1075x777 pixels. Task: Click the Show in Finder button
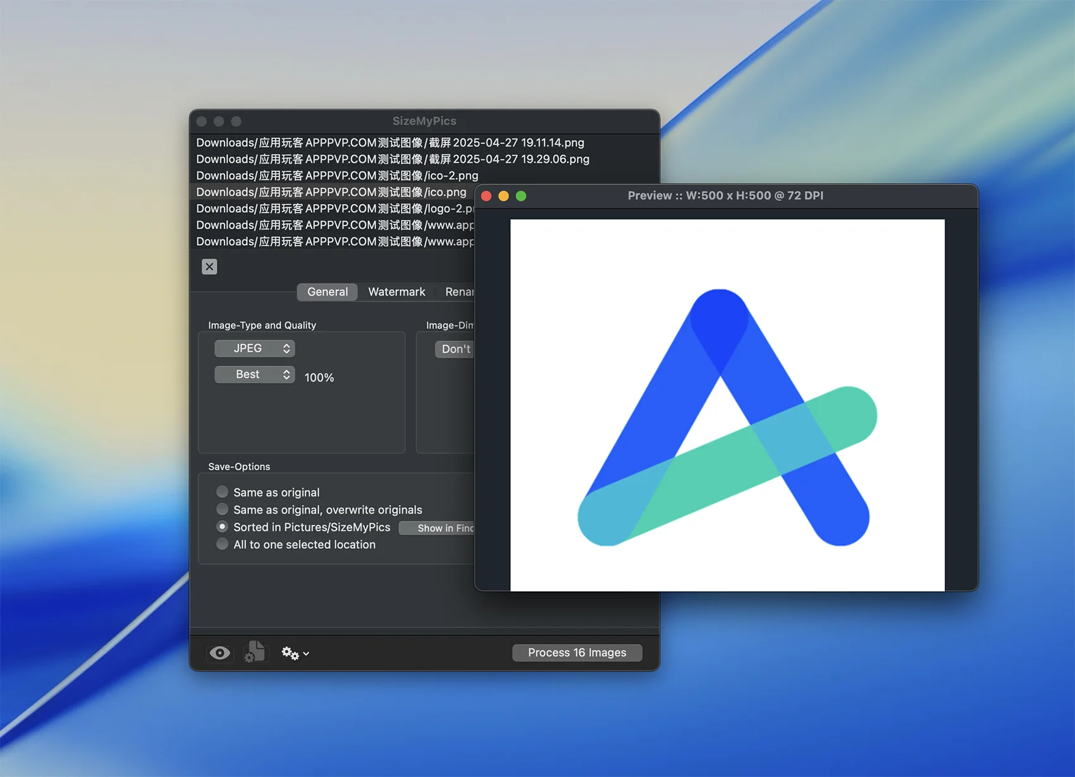[x=438, y=528]
